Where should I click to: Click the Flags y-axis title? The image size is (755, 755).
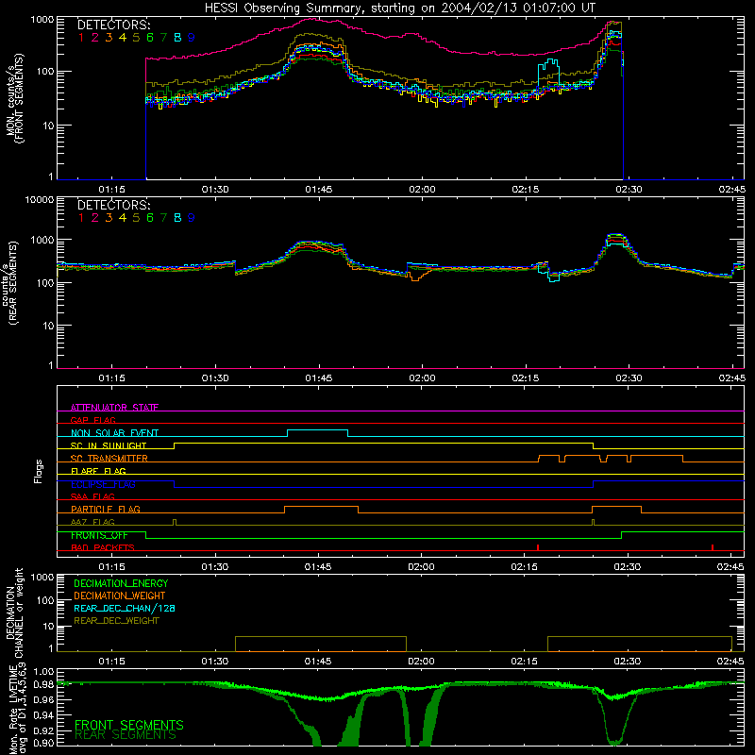tap(39, 471)
